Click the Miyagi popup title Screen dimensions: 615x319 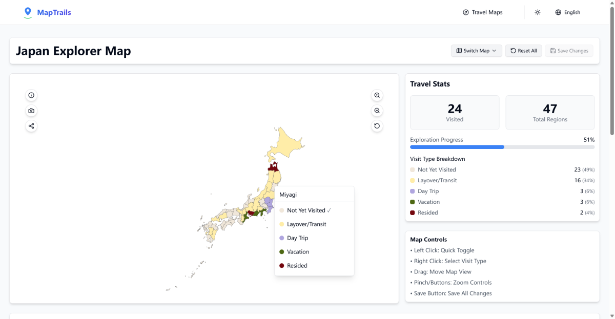[288, 195]
